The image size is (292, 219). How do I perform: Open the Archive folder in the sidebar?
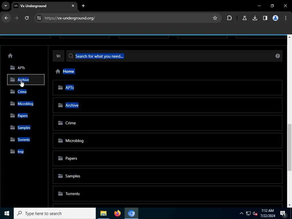(x=26, y=80)
